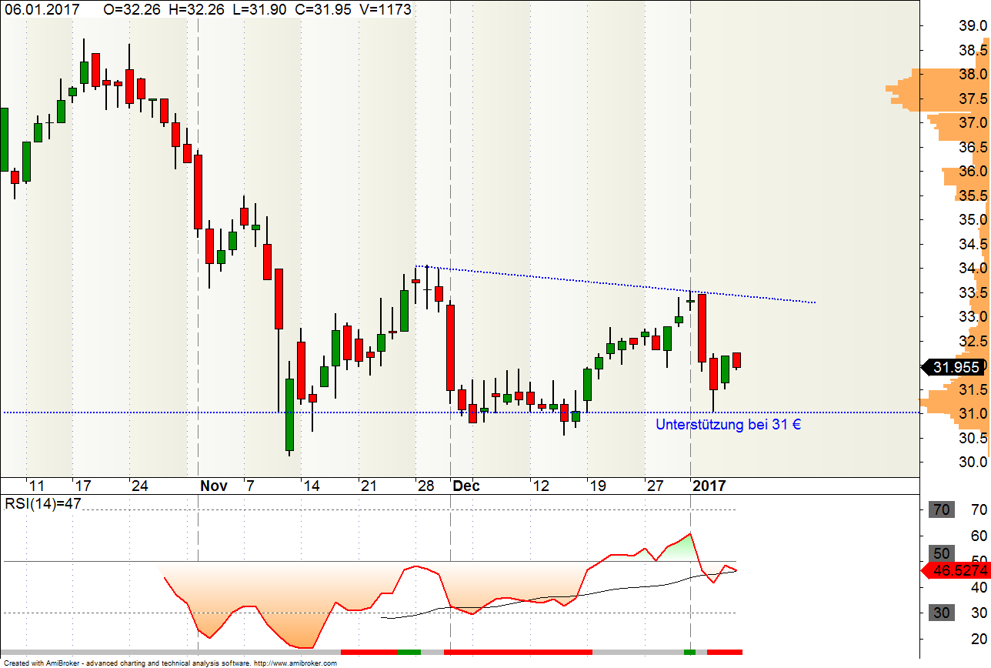Click the annotation "Unterstützung bei 31 €"
Image resolution: width=991 pixels, height=668 pixels.
click(x=728, y=424)
